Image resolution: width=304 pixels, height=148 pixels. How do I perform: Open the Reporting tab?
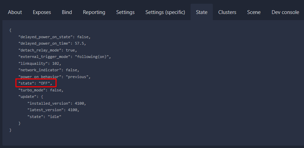(94, 12)
